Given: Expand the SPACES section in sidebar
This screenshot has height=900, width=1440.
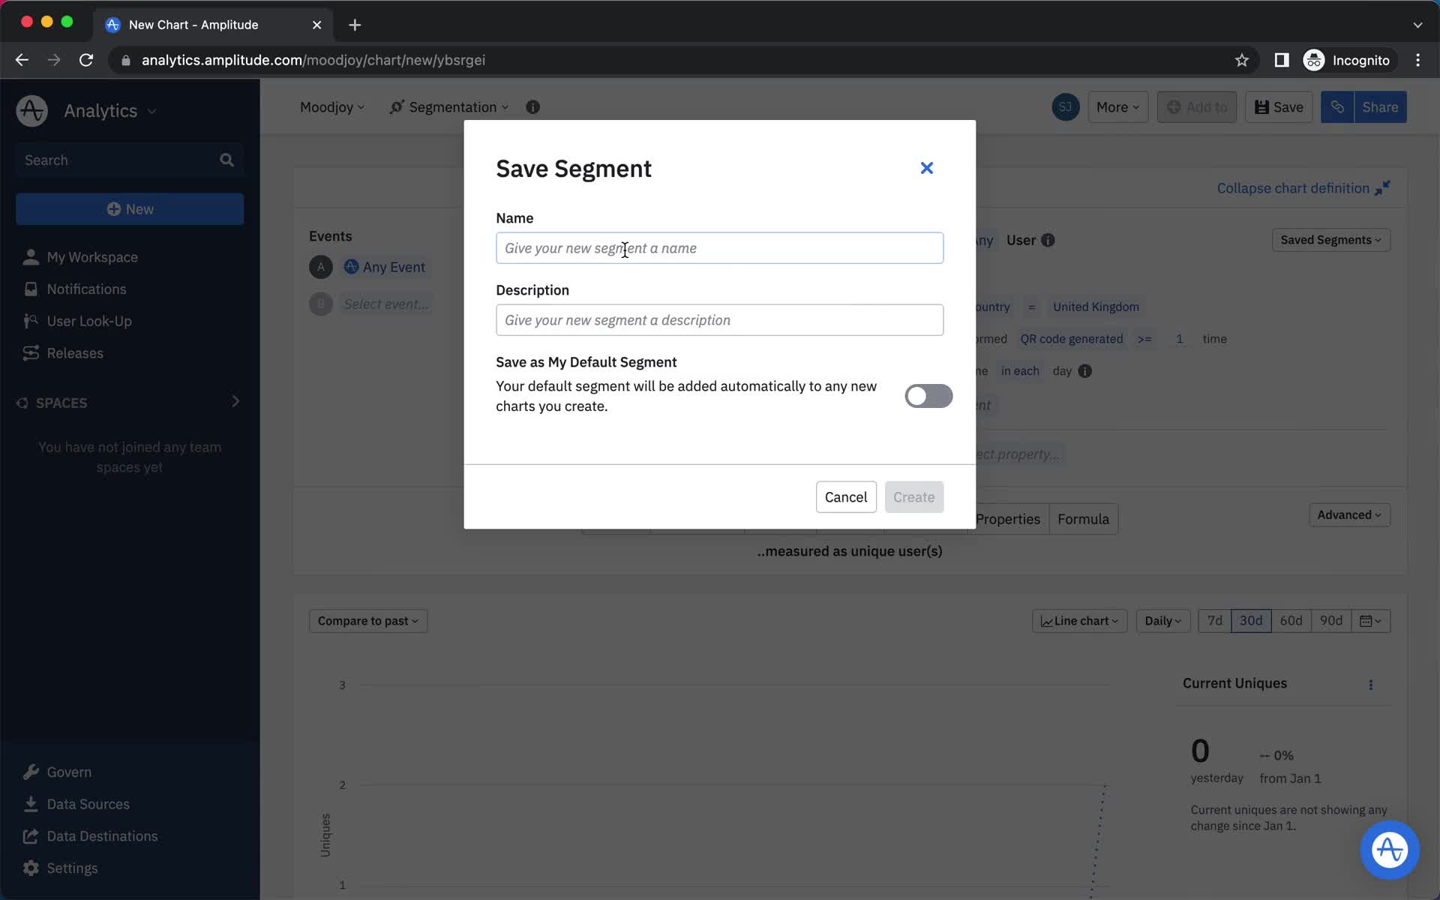Looking at the screenshot, I should (x=234, y=401).
